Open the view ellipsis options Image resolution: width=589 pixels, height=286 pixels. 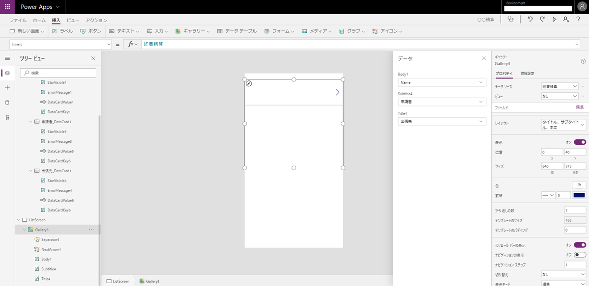pyautogui.click(x=583, y=96)
